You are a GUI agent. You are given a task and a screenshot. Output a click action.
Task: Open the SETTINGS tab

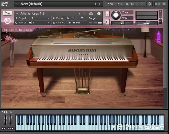[x=26, y=30]
